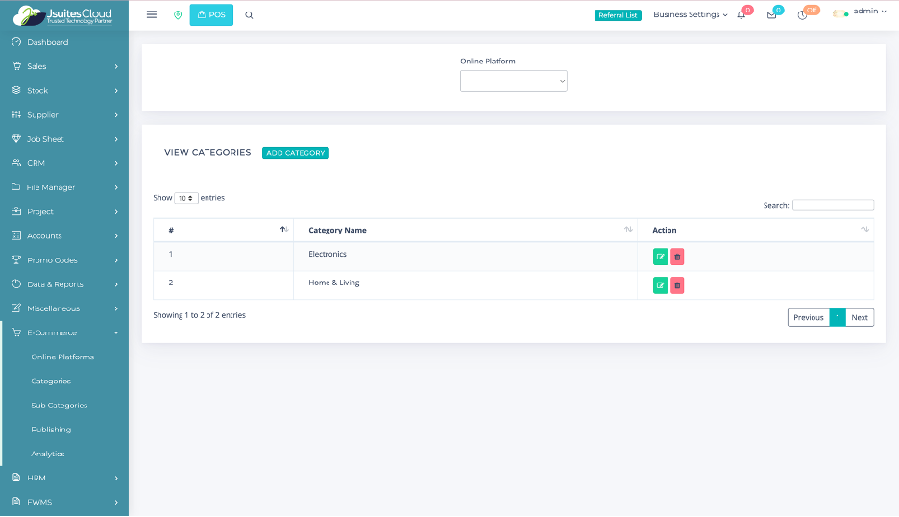Expand the Sales sidebar menu
The height and width of the screenshot is (517, 899).
pos(64,66)
